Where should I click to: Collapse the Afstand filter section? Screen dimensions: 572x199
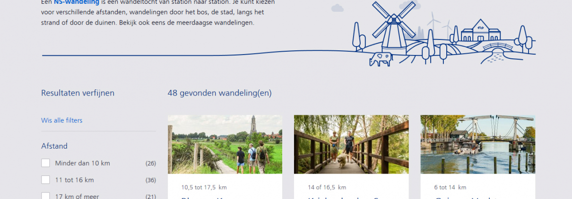(54, 146)
